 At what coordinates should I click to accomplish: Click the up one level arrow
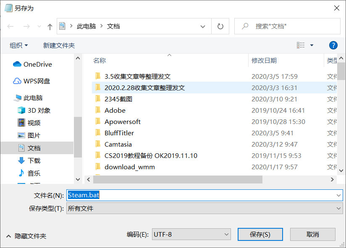[50, 27]
